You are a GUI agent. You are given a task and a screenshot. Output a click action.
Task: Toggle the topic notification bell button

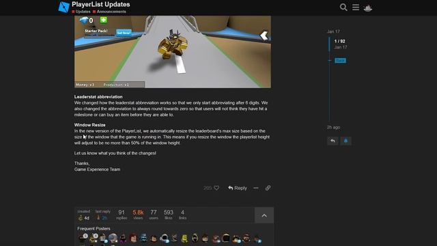click(x=346, y=141)
